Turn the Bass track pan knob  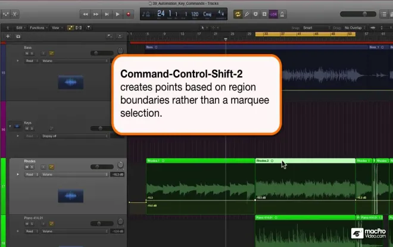click(120, 51)
